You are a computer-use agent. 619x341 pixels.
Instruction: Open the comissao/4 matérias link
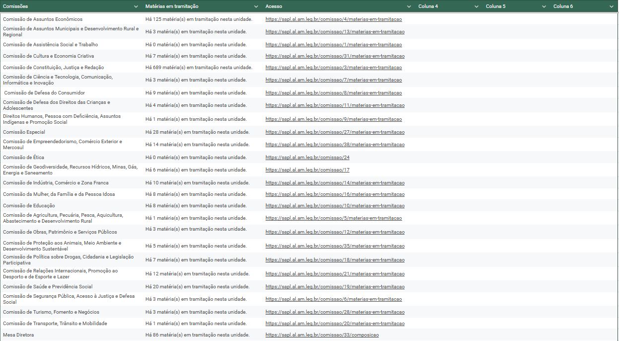[334, 19]
